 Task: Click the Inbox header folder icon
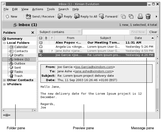pos(15,25)
